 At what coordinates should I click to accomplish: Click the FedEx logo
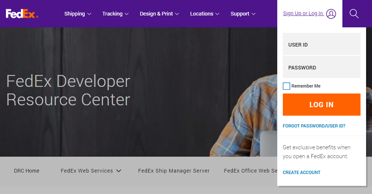22,14
